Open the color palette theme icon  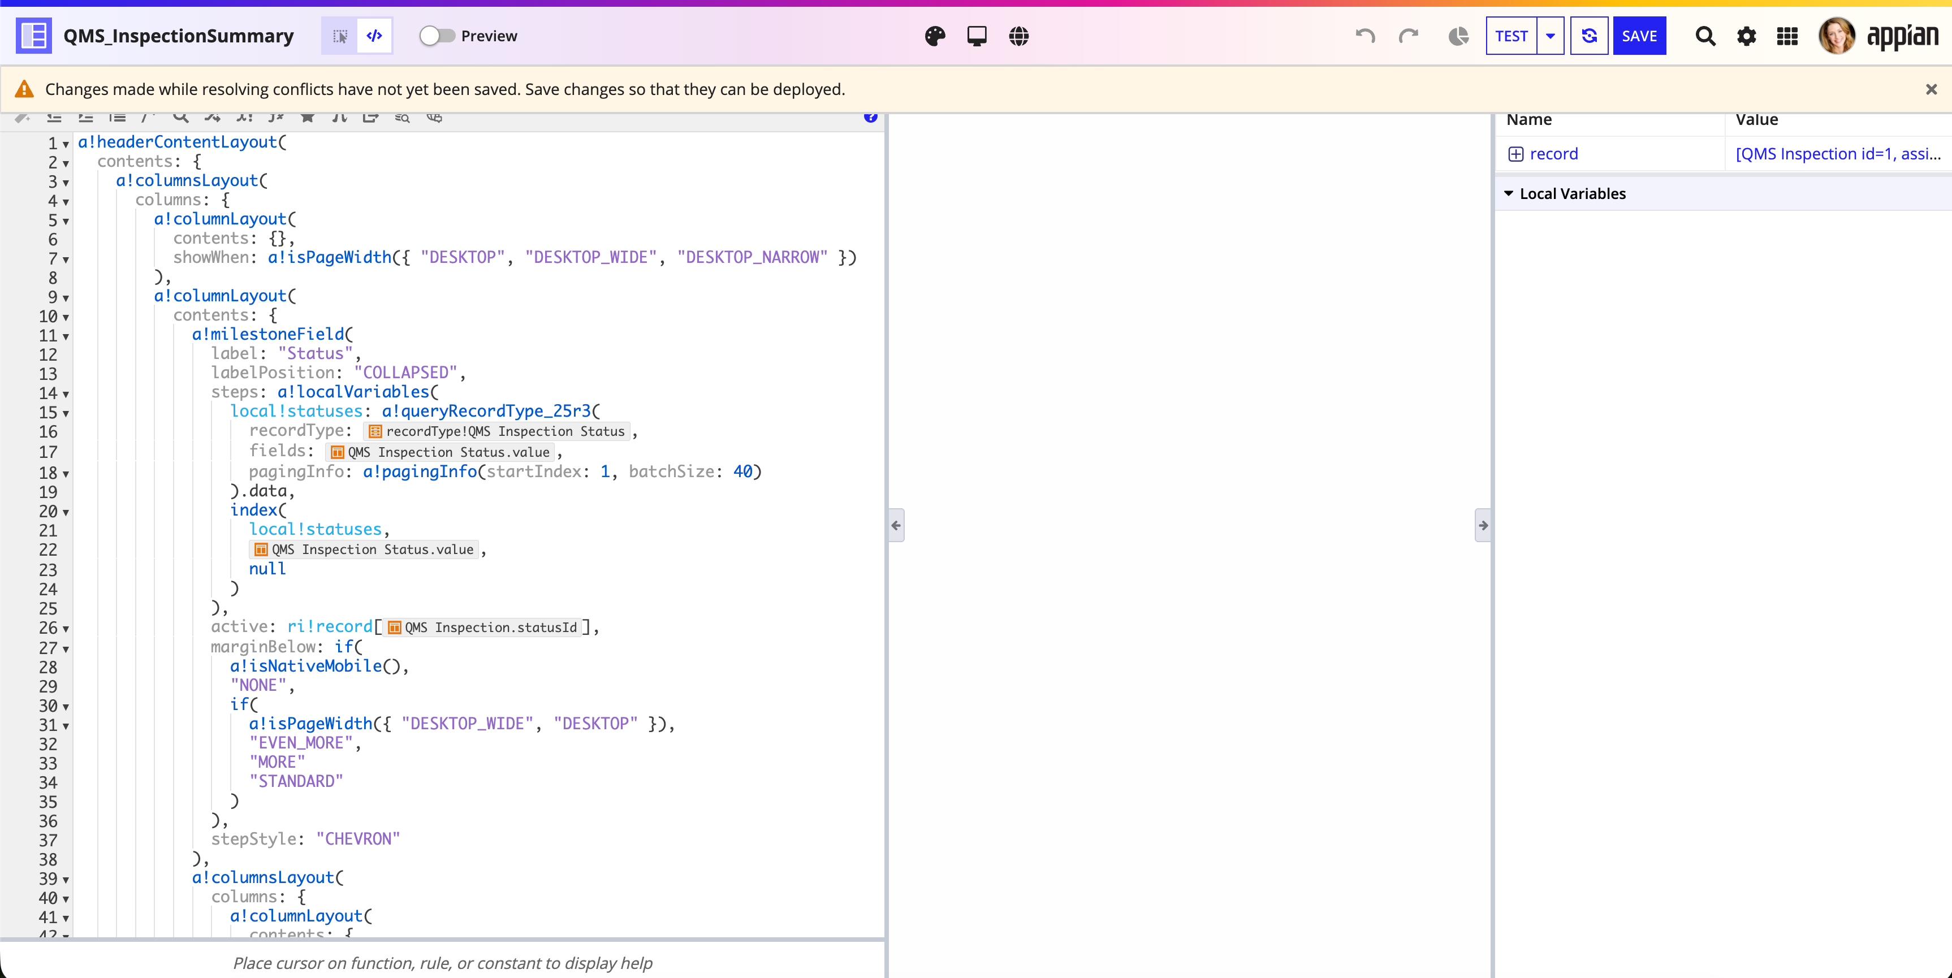click(935, 36)
